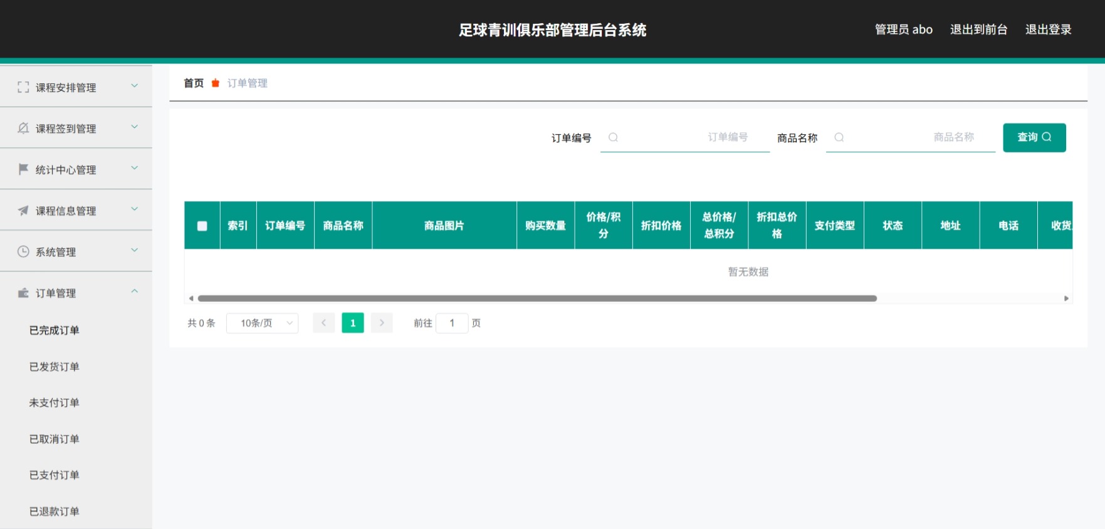The width and height of the screenshot is (1105, 529).
Task: Expand 课程签到管理 menu chevron
Action: tap(134, 127)
